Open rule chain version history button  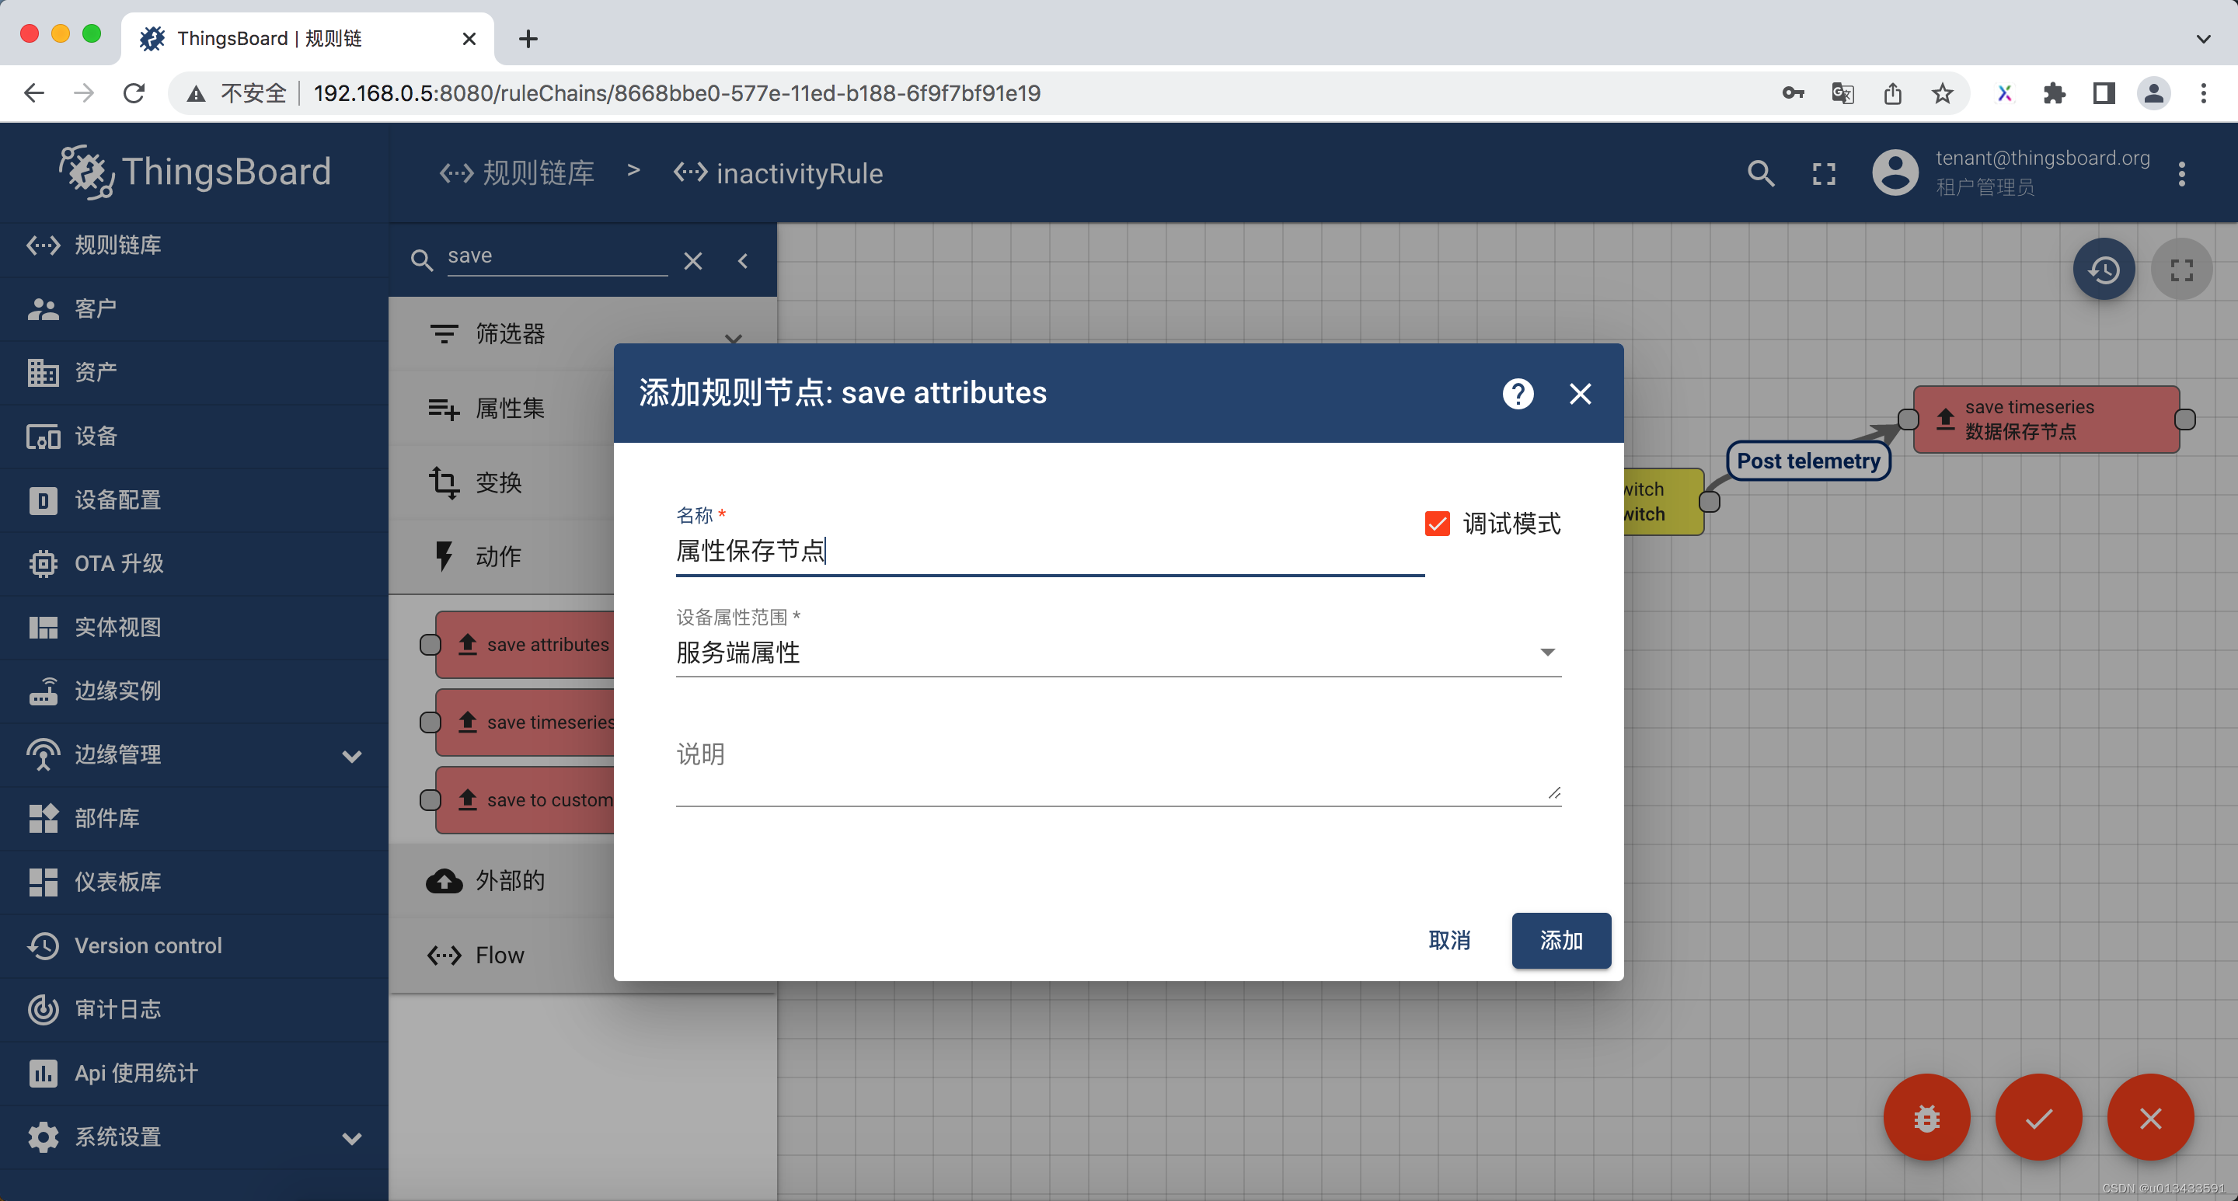pos(2104,270)
